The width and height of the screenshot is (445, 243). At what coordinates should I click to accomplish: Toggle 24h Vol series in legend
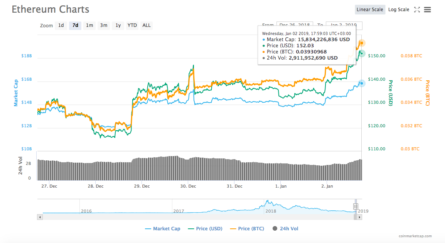(x=285, y=228)
